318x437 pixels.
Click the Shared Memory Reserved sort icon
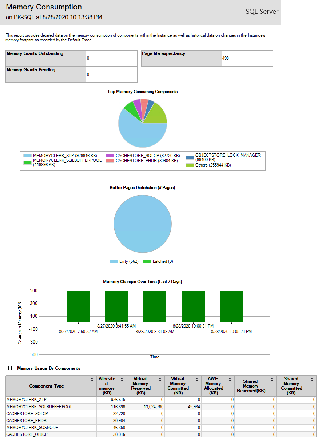(271, 380)
